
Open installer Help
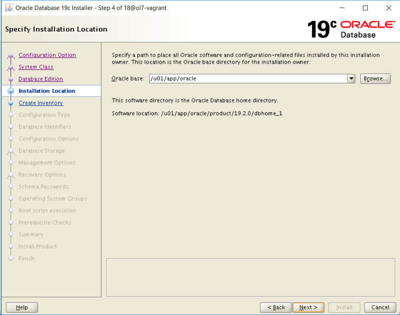(22, 307)
